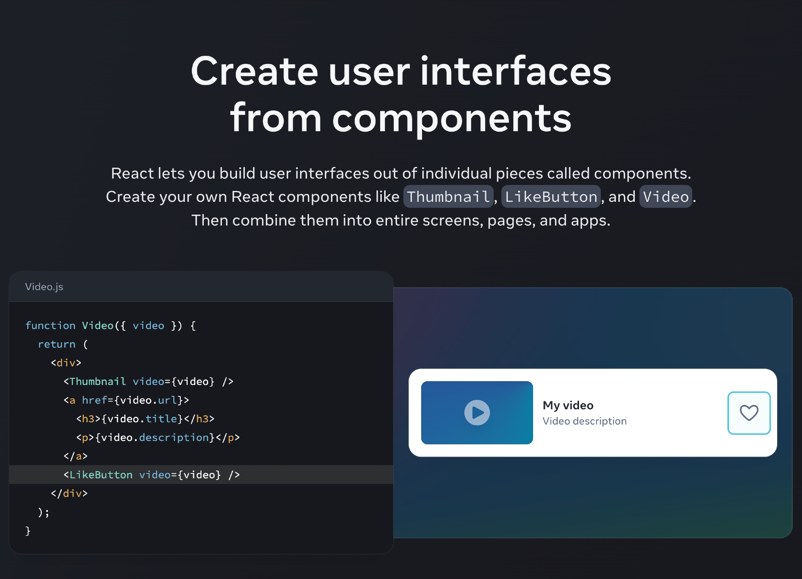Click the heart like button icon

pos(749,413)
